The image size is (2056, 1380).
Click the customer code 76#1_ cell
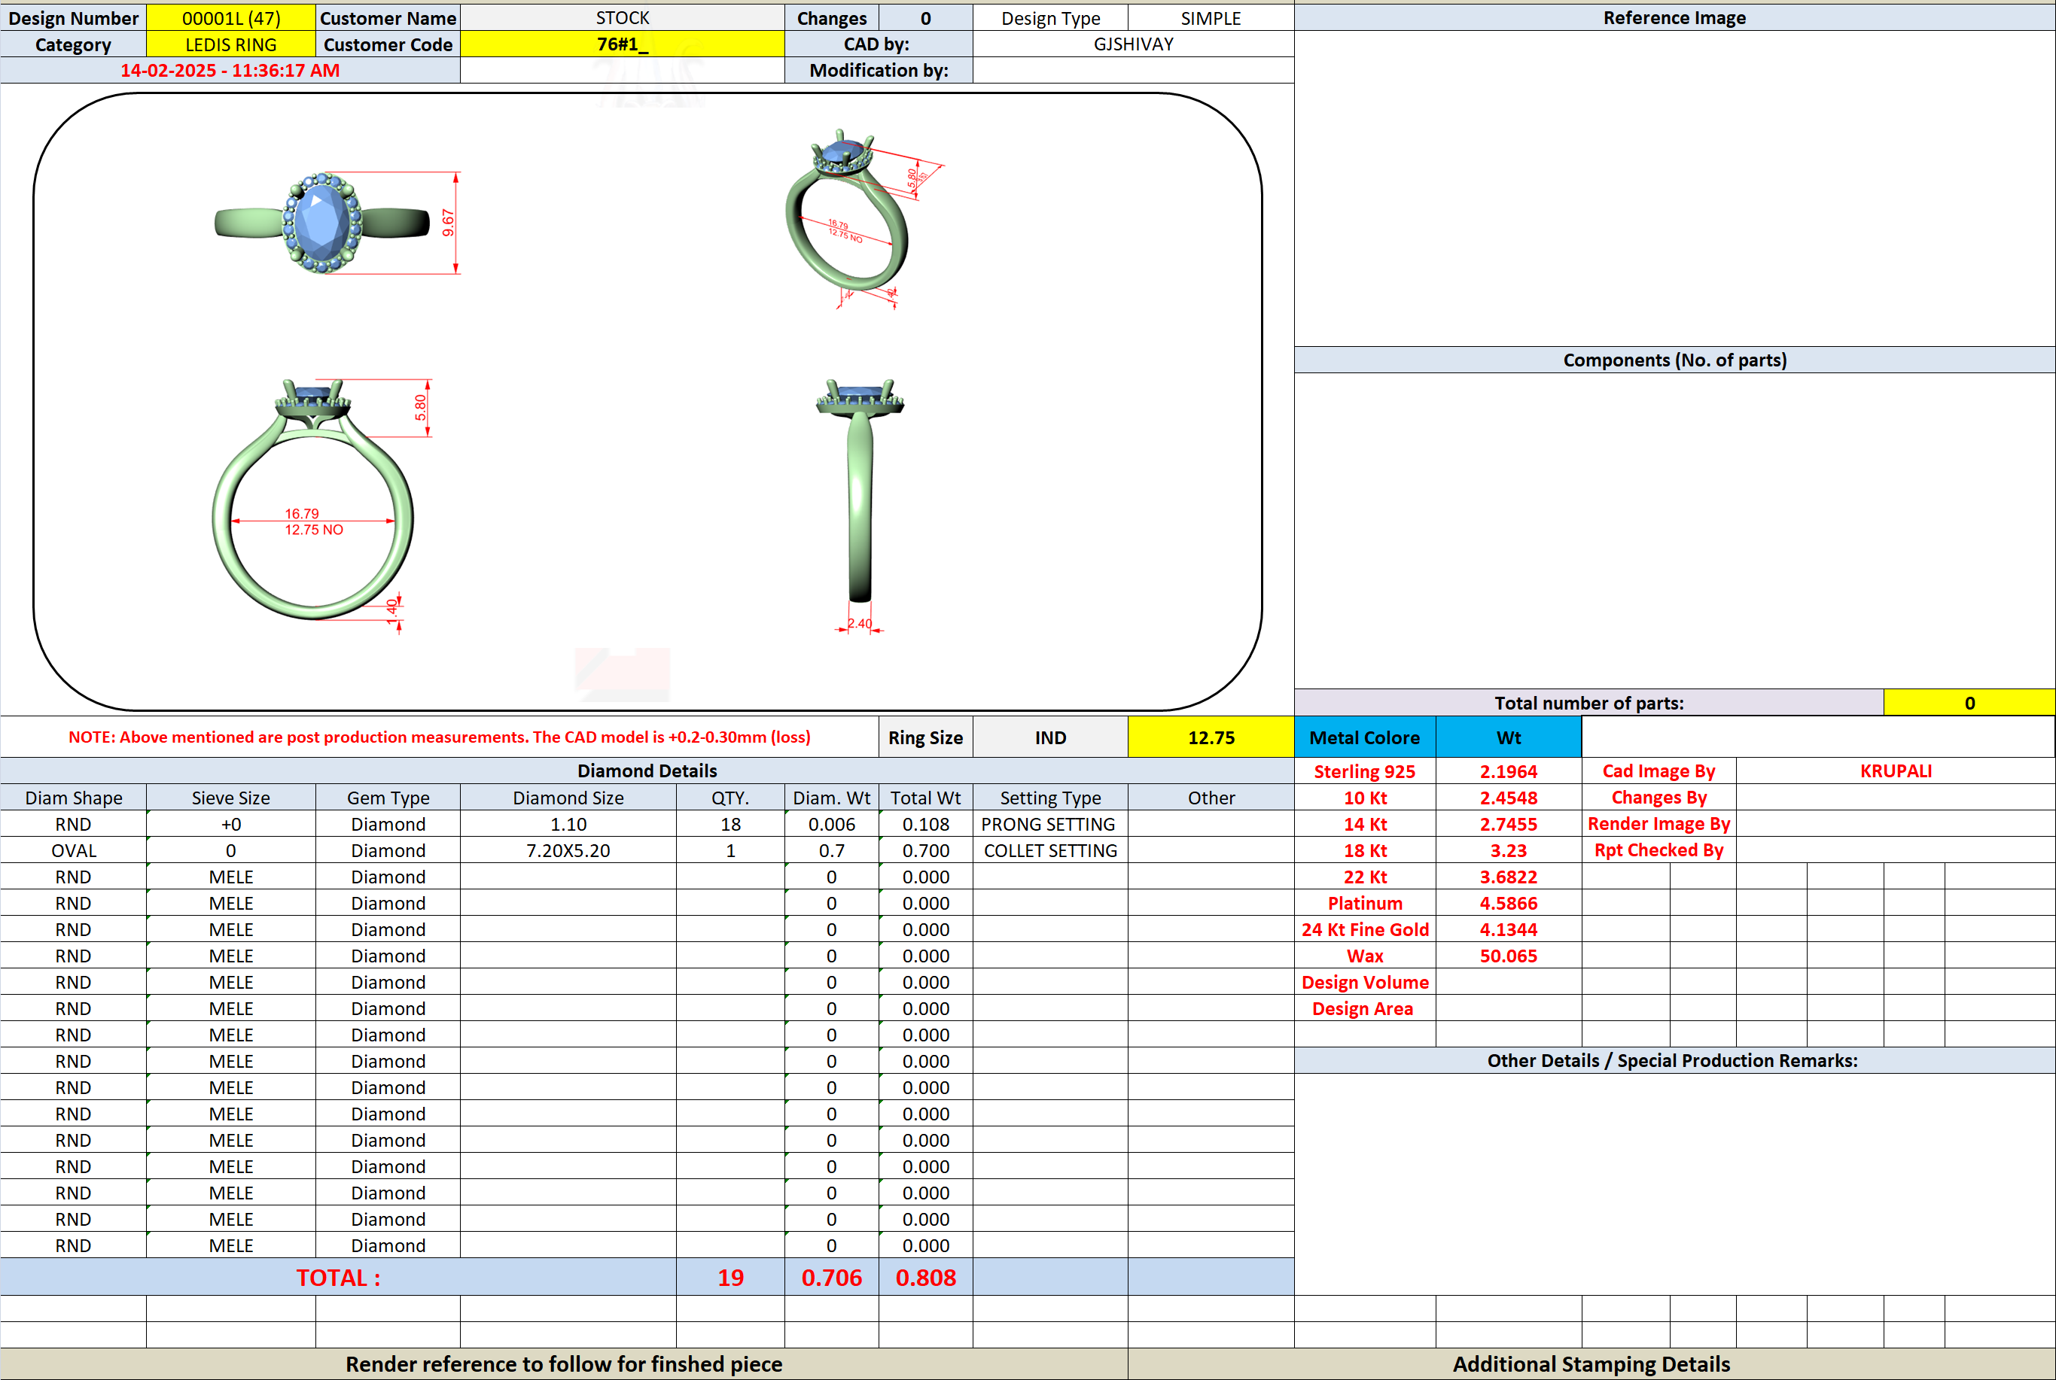[x=623, y=44]
